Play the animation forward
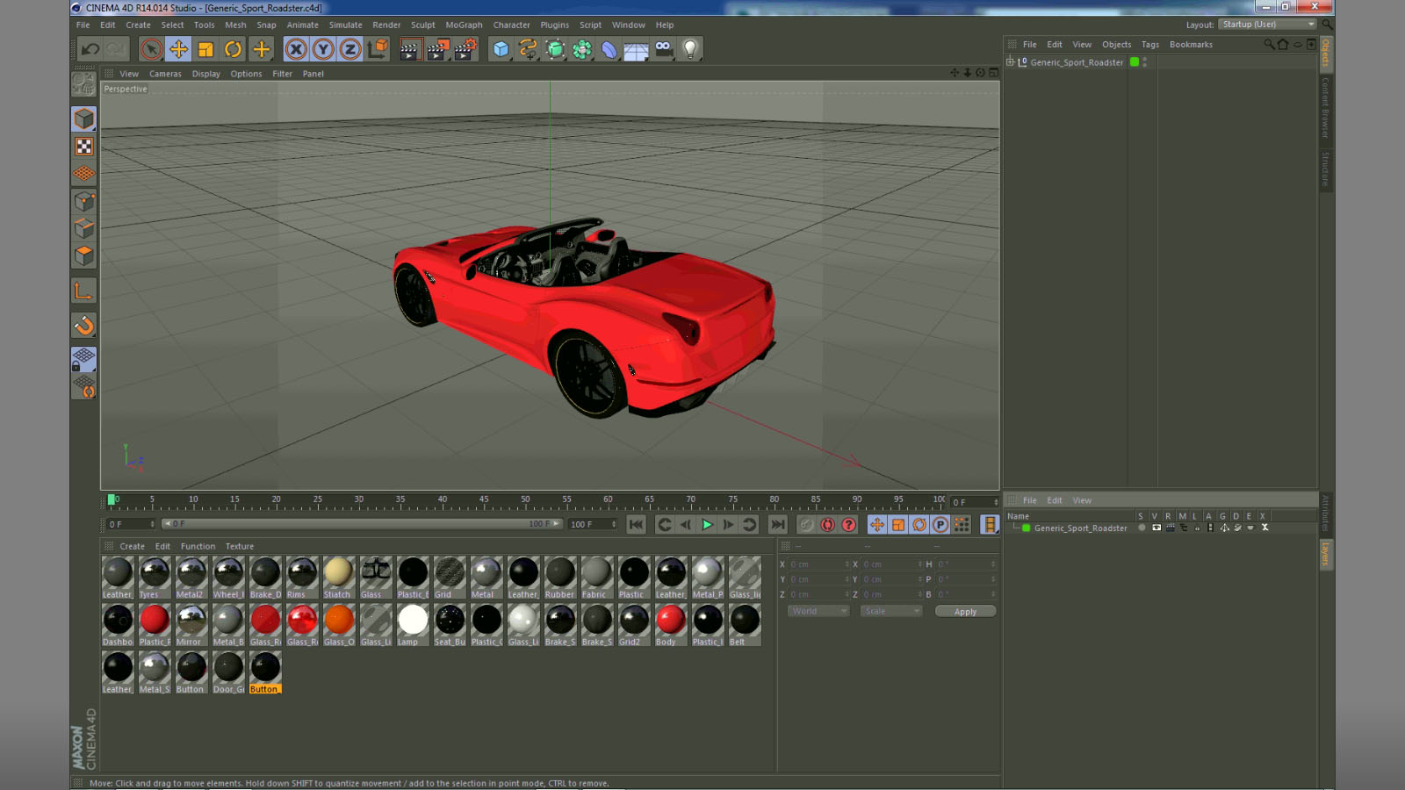 (707, 525)
